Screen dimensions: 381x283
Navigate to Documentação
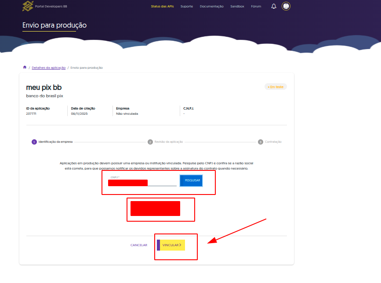211,7
